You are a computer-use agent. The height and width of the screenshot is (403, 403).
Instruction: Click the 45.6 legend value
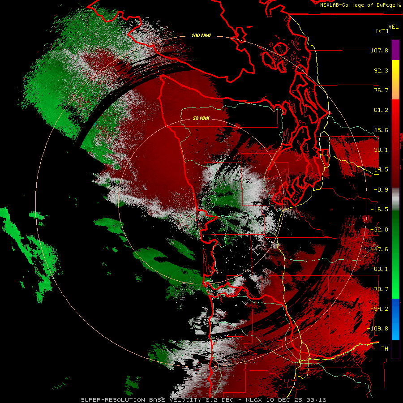(x=381, y=130)
